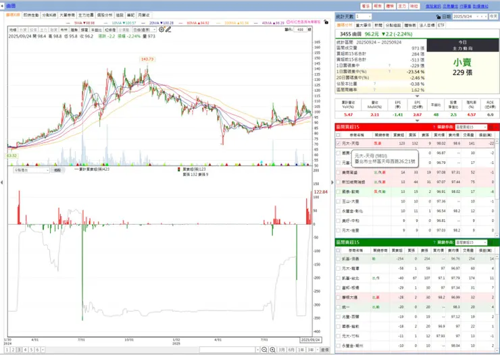This screenshot has height=355, width=500.
Task: Set chart range with the 6月 button
Action: point(291,350)
